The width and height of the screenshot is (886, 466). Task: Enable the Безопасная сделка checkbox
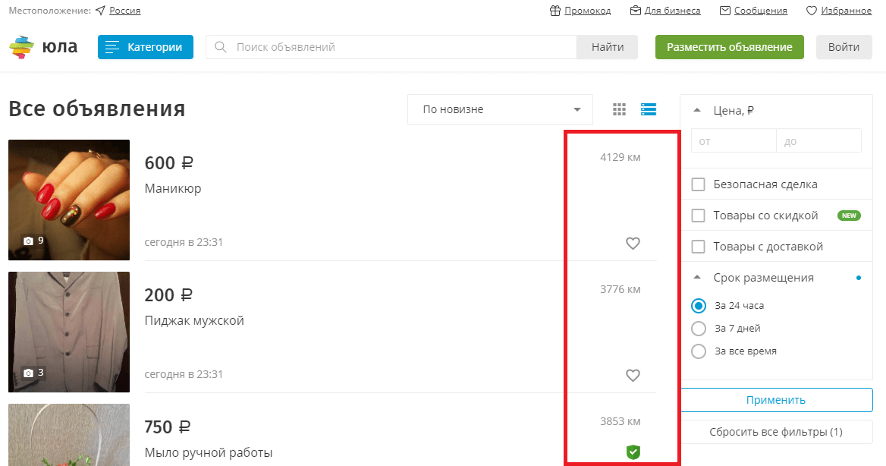coord(699,184)
